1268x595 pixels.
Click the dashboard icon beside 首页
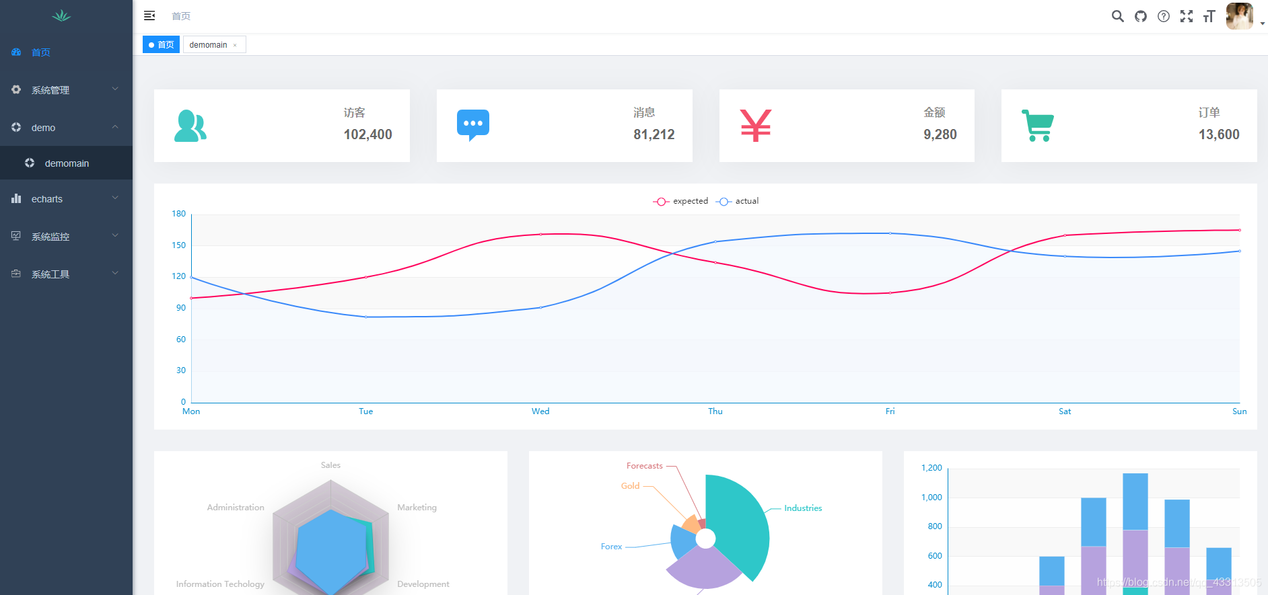point(16,52)
